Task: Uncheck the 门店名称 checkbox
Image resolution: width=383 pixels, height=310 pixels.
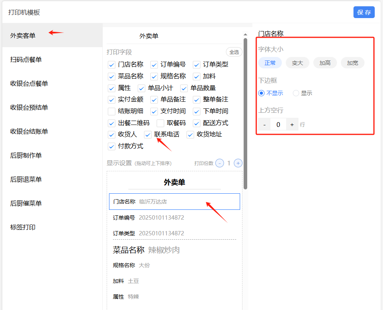Action: click(112, 64)
